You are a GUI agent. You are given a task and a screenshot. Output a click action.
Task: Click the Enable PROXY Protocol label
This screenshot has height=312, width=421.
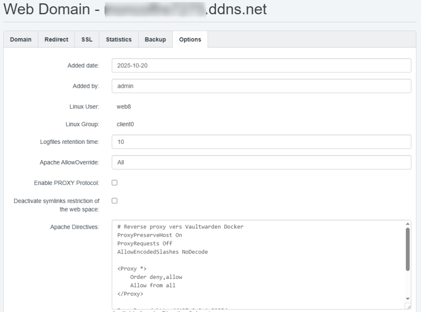tap(67, 183)
